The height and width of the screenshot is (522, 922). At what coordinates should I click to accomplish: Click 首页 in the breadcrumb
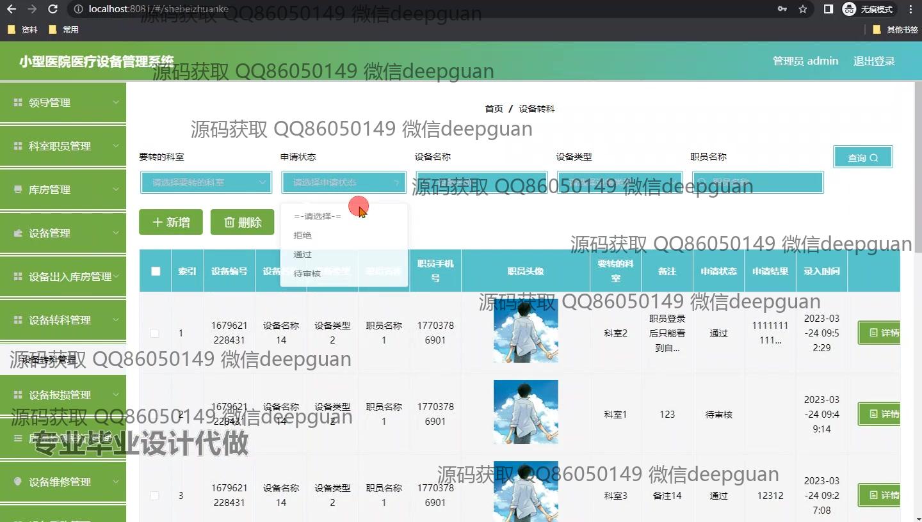tap(494, 109)
